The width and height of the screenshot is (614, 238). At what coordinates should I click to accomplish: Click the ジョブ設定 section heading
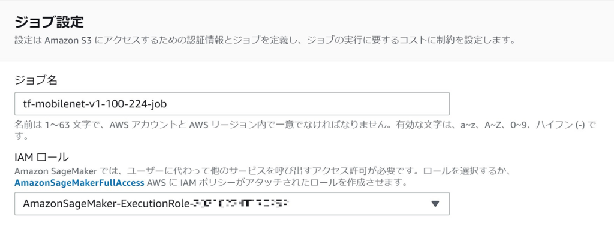tap(49, 22)
